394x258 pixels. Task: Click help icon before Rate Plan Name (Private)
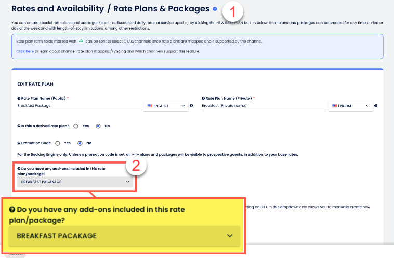203,98
